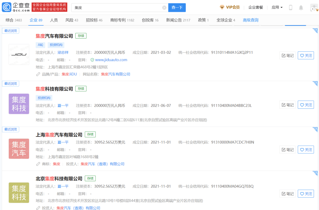Click 关注 button for 集度汽车有限公司
The image size is (319, 210).
(x=306, y=55)
